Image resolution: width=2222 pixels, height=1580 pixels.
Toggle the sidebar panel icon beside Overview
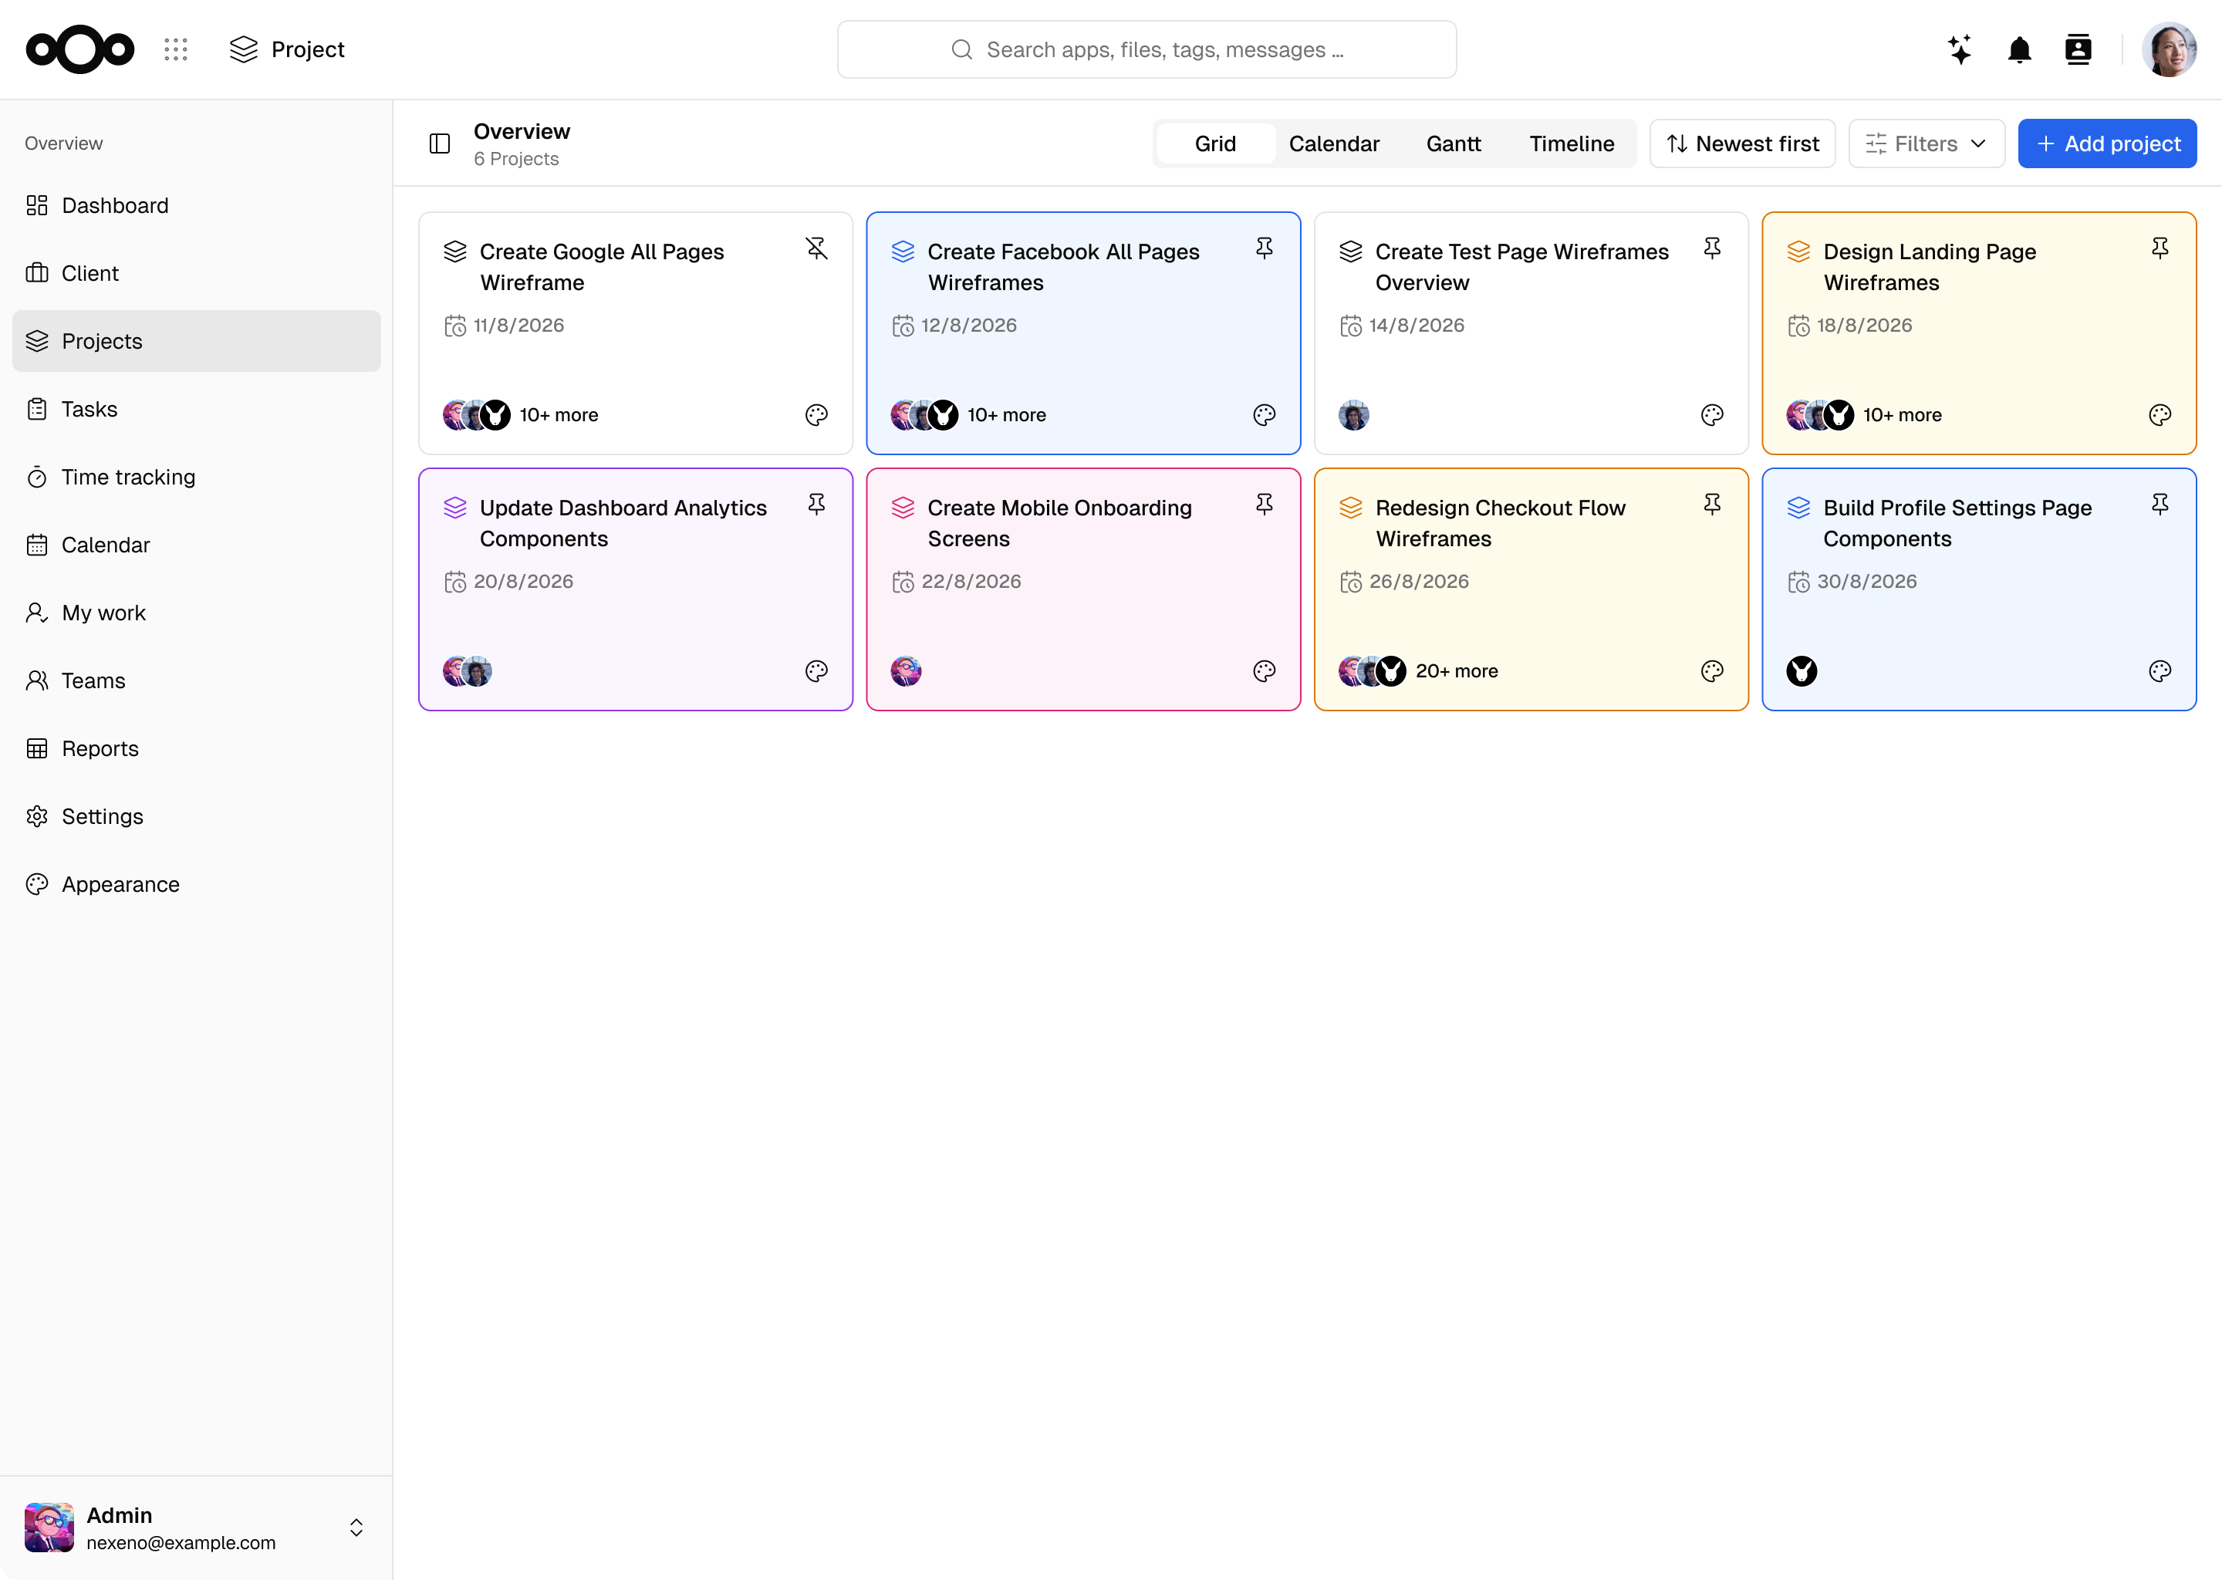coord(440,144)
